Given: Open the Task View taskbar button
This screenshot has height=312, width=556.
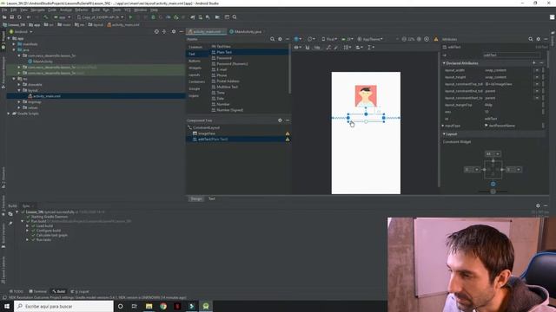Looking at the screenshot, I should click(x=135, y=306).
